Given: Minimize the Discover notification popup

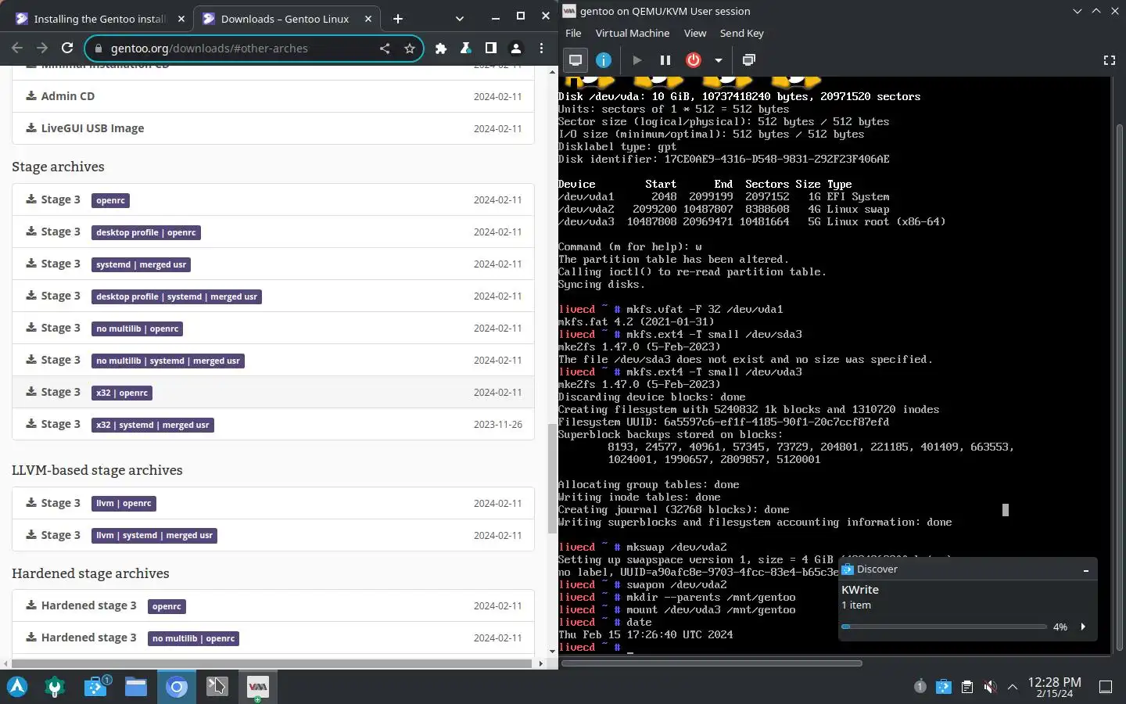Looking at the screenshot, I should 1085,570.
